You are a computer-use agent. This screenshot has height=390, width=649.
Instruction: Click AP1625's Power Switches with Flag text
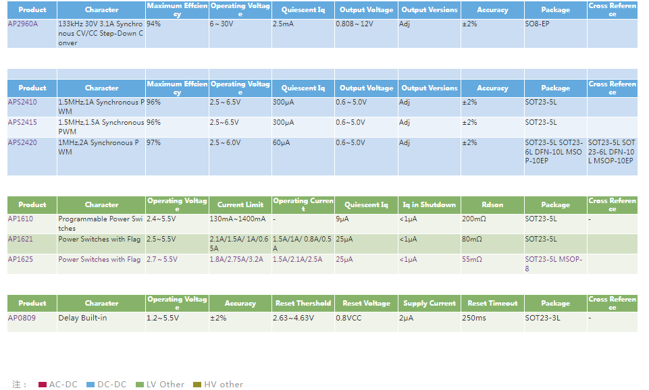(99, 260)
